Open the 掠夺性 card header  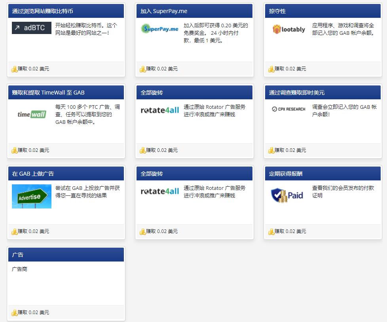[323, 11]
